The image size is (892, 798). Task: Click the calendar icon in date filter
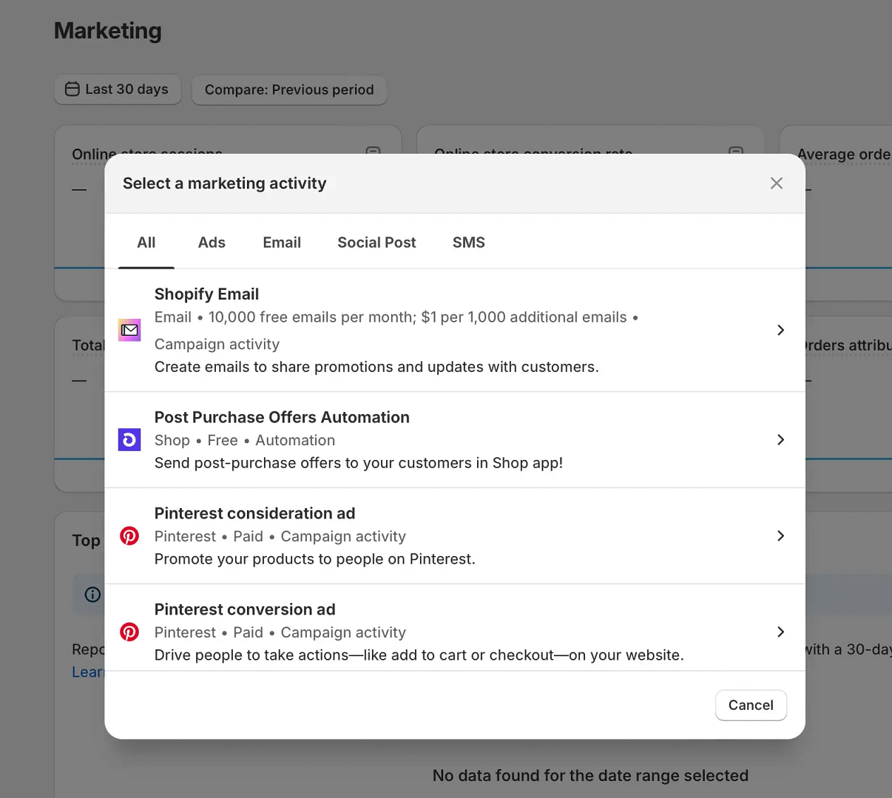(x=72, y=89)
